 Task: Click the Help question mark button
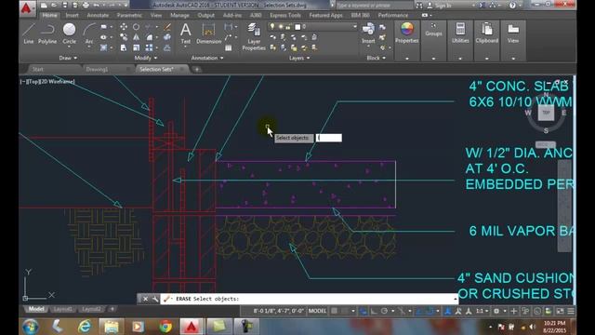coord(512,6)
